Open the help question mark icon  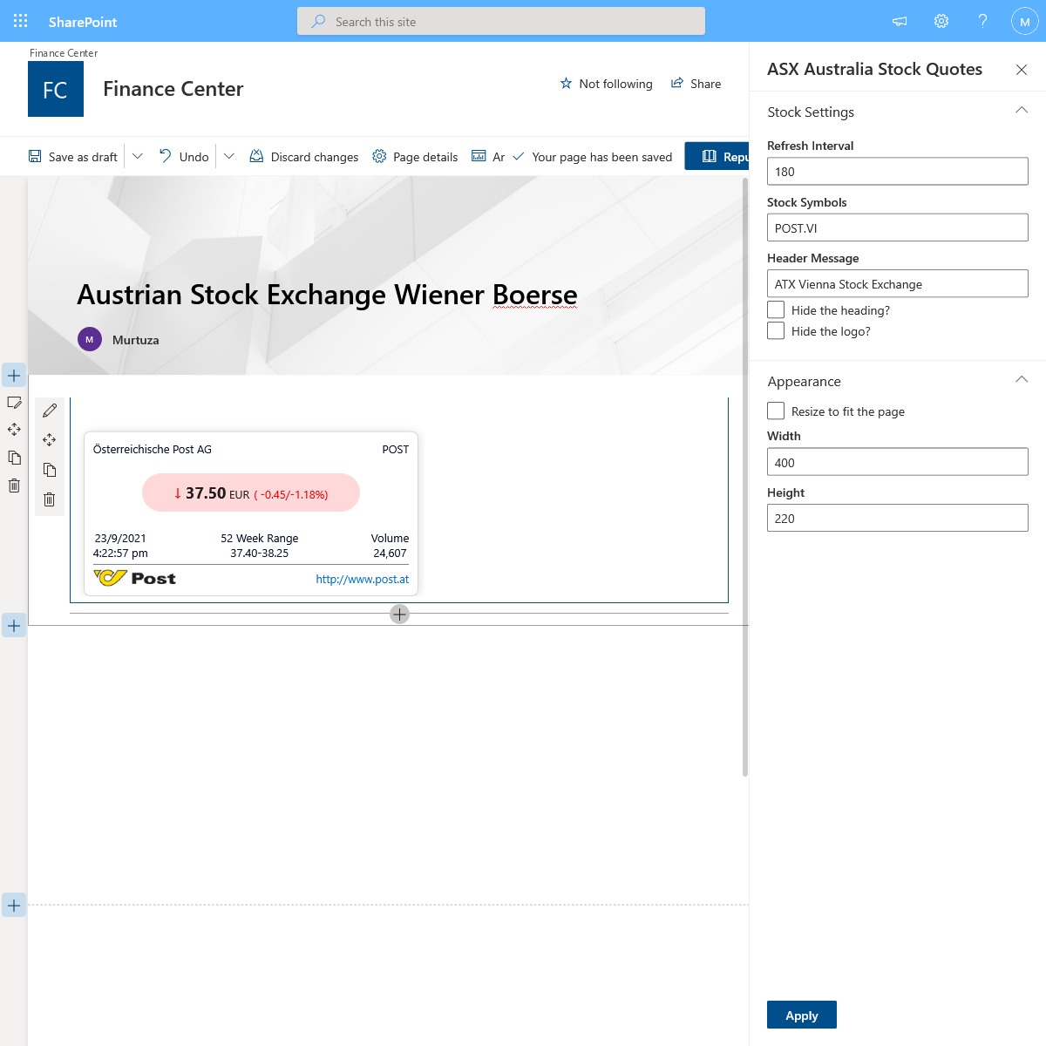[983, 21]
